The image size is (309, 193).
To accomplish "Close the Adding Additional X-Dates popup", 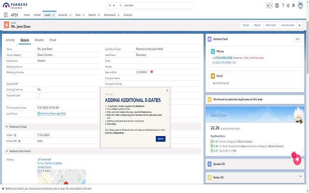I will pyautogui.click(x=167, y=90).
